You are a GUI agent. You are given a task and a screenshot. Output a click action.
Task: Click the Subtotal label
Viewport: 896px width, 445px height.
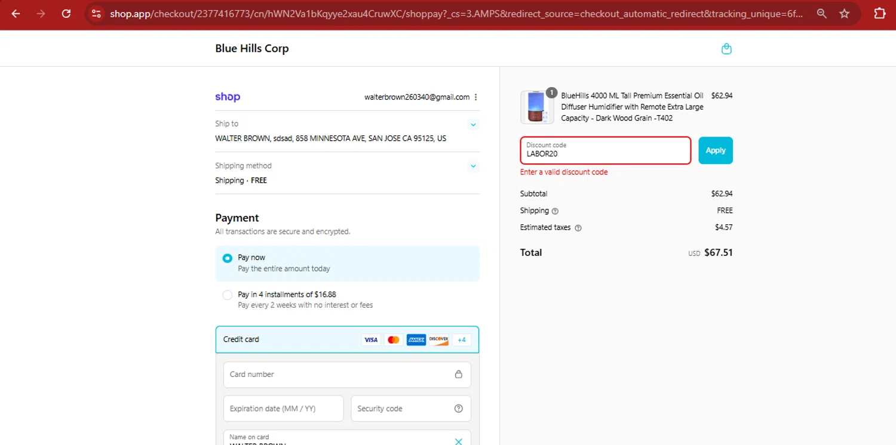(x=533, y=194)
